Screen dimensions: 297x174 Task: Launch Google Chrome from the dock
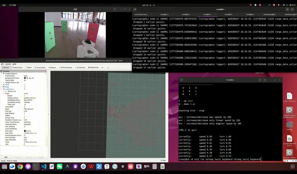[x=20, y=167]
